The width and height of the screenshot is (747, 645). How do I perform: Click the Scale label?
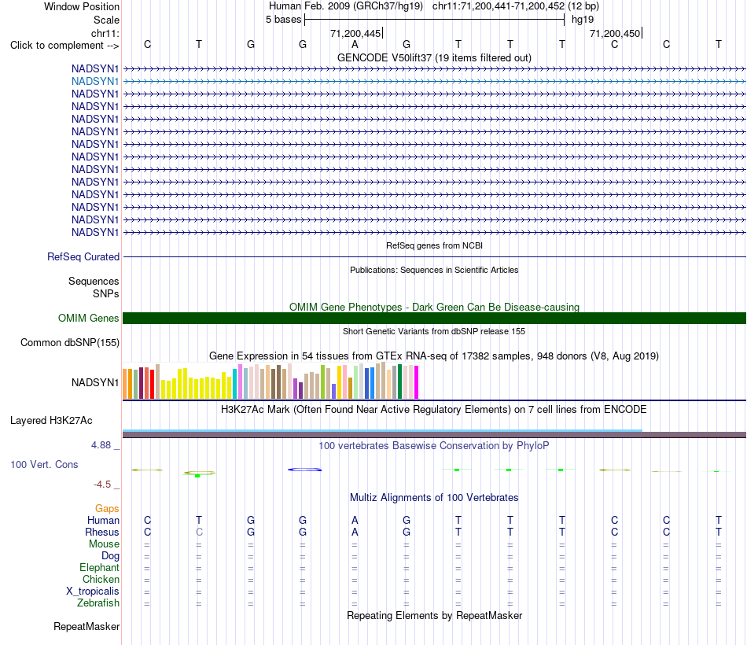tap(106, 20)
